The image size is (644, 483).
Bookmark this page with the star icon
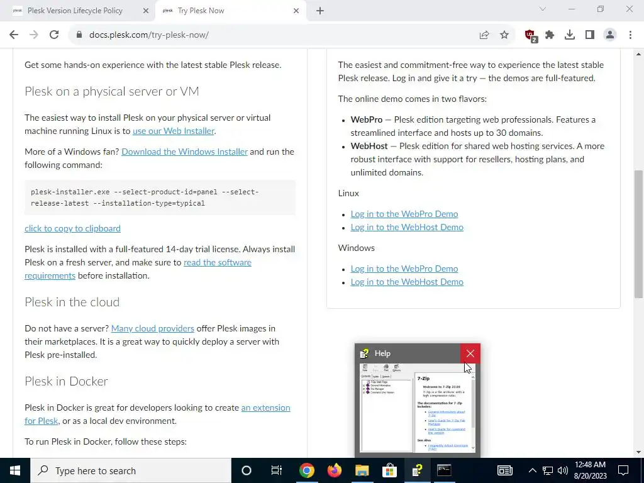point(504,35)
